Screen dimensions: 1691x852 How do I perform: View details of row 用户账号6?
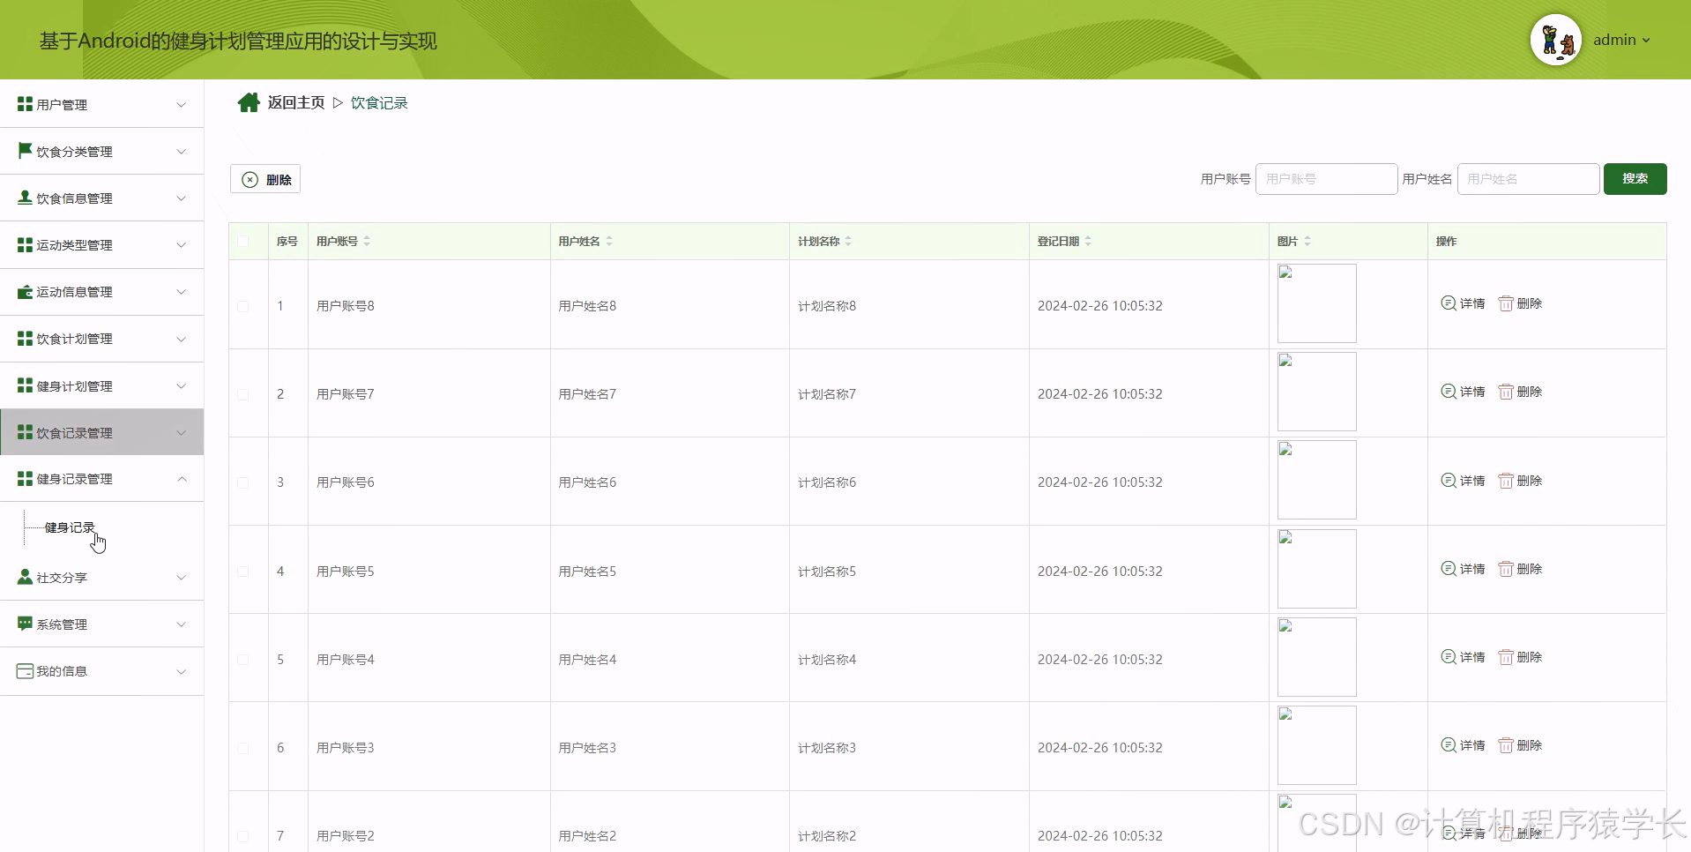click(1463, 481)
